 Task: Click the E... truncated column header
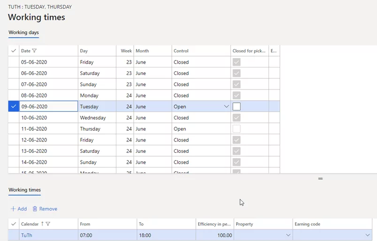click(274, 51)
